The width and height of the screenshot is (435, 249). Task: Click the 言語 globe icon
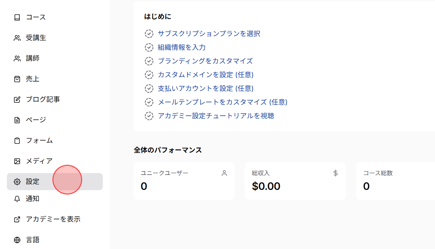pos(17,240)
